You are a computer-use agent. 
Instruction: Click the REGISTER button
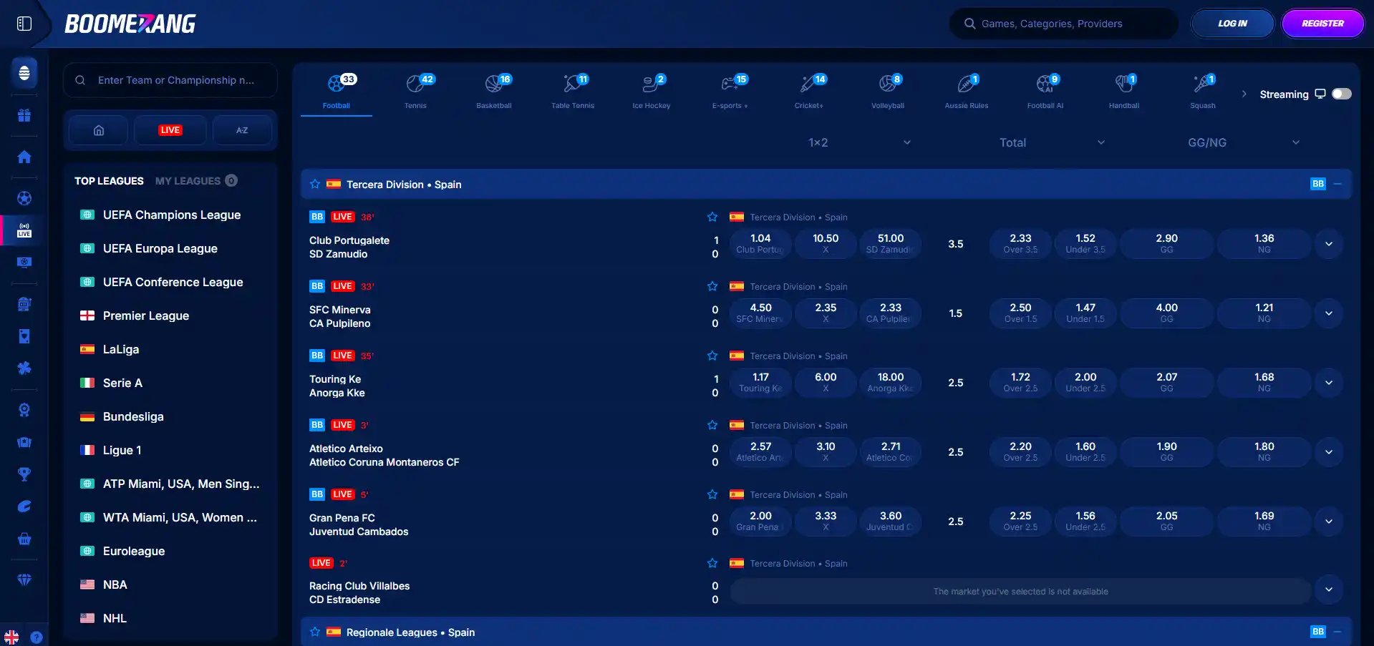1322,24
